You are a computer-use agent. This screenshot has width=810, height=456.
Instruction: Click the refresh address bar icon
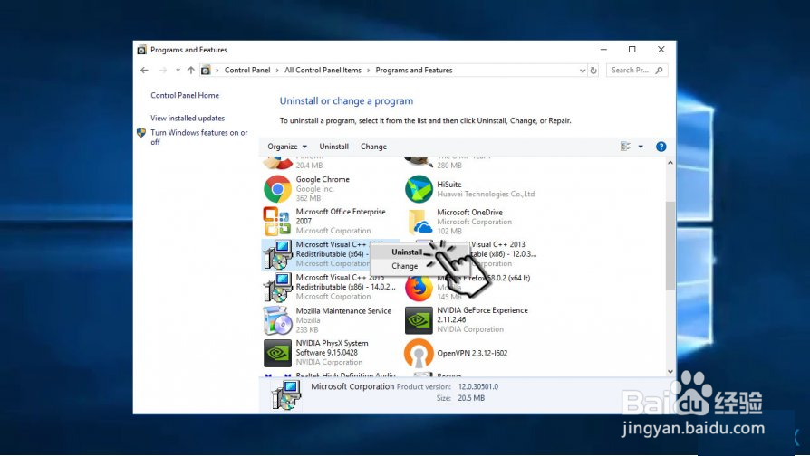tap(593, 71)
